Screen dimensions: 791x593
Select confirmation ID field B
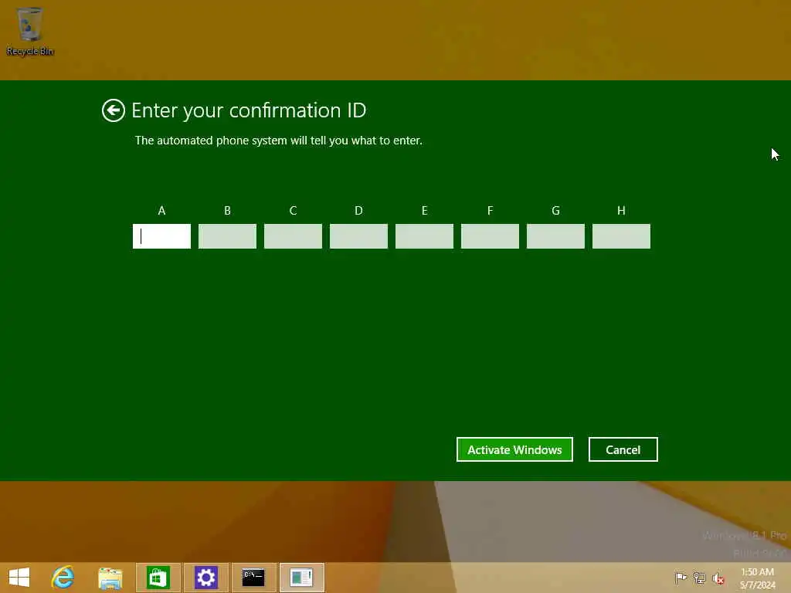pos(227,236)
